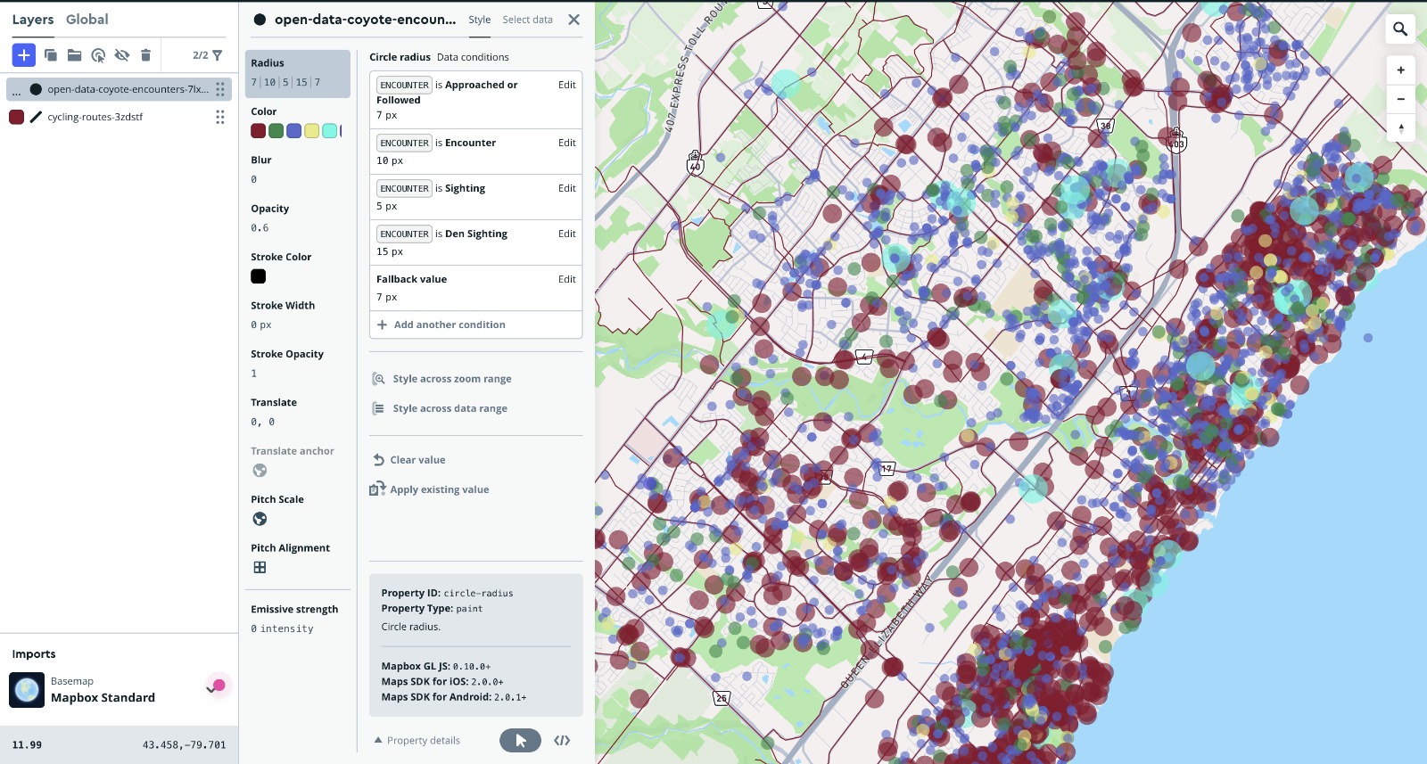Viewport: 1427px width, 764px height.
Task: Add a new layer with plus button
Action: (x=24, y=55)
